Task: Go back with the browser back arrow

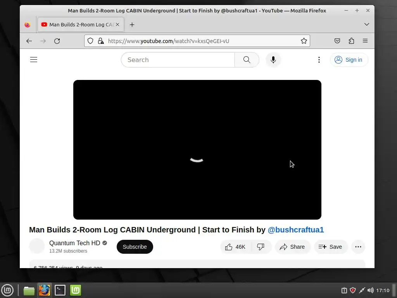Action: (x=29, y=41)
